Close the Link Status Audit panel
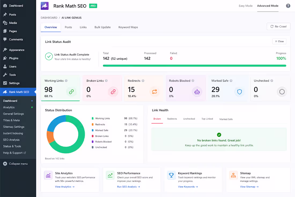This screenshot has height=197, width=295. [x=279, y=41]
